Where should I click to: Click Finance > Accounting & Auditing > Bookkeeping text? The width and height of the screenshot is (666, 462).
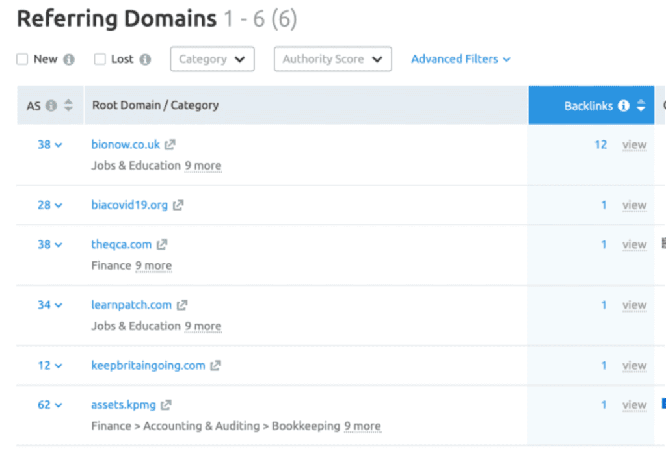click(x=216, y=426)
